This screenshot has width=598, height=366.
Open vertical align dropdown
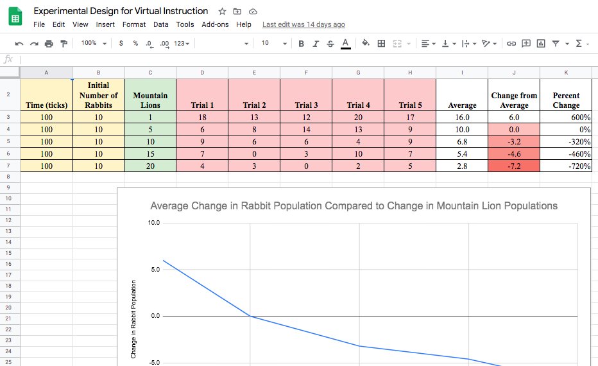coord(448,44)
